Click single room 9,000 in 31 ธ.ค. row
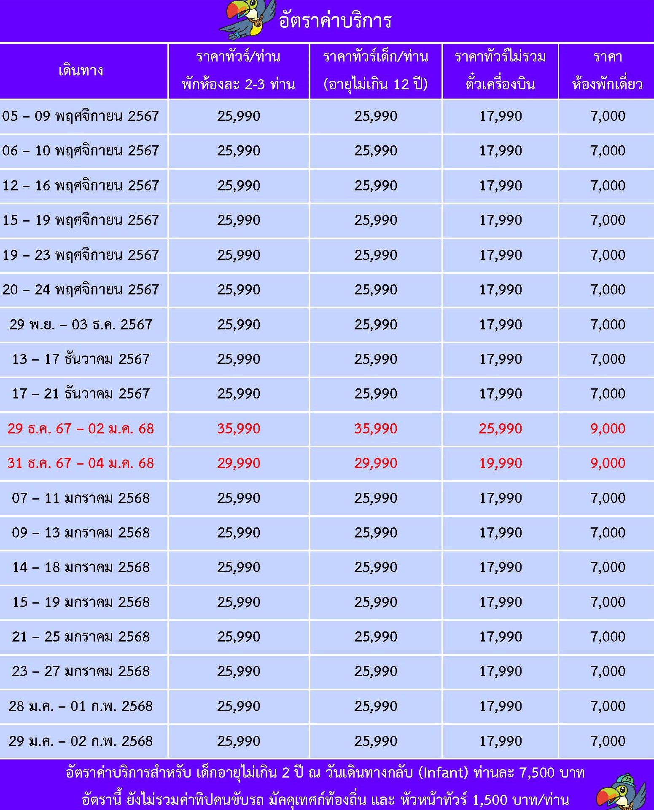This screenshot has width=654, height=810. coord(608,463)
